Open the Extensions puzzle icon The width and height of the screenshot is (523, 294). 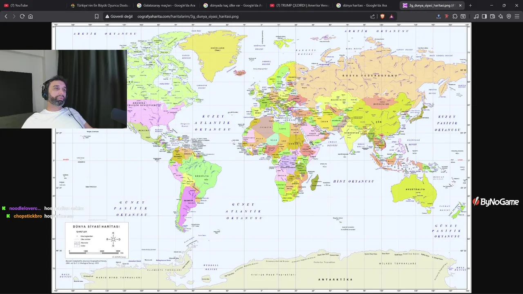[455, 16]
